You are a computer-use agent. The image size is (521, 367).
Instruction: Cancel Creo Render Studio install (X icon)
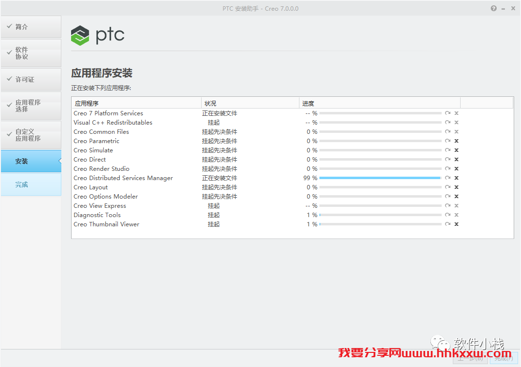(457, 169)
